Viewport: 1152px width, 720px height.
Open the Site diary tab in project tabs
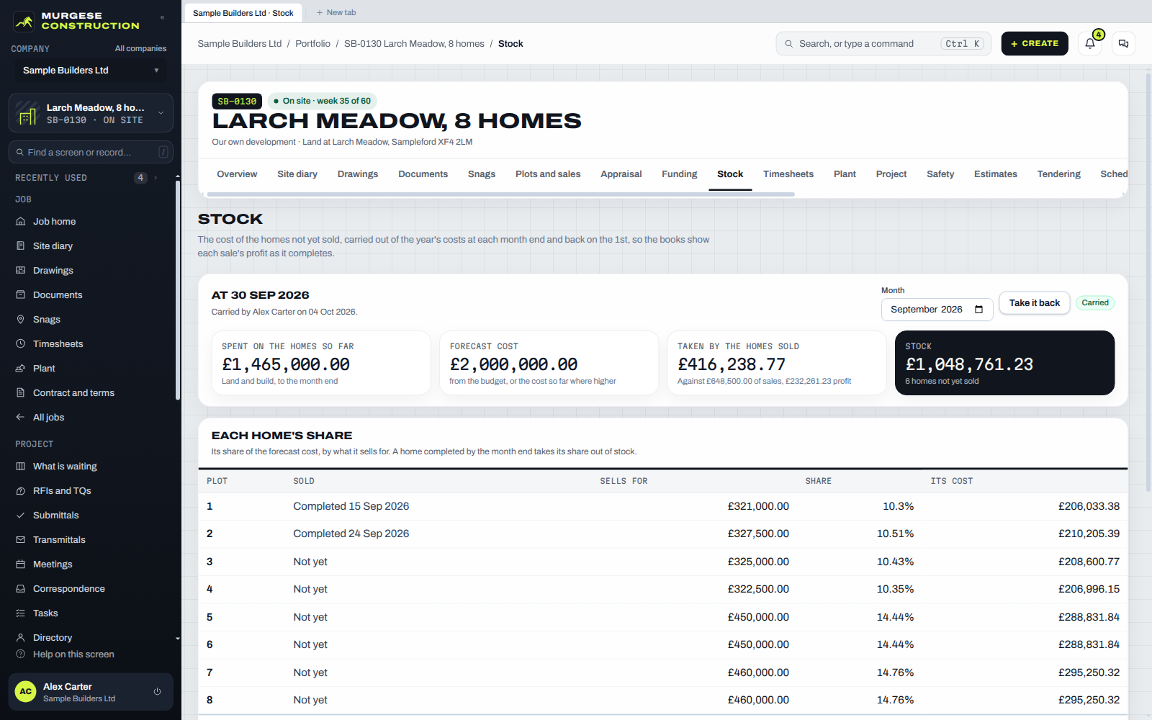click(x=297, y=174)
